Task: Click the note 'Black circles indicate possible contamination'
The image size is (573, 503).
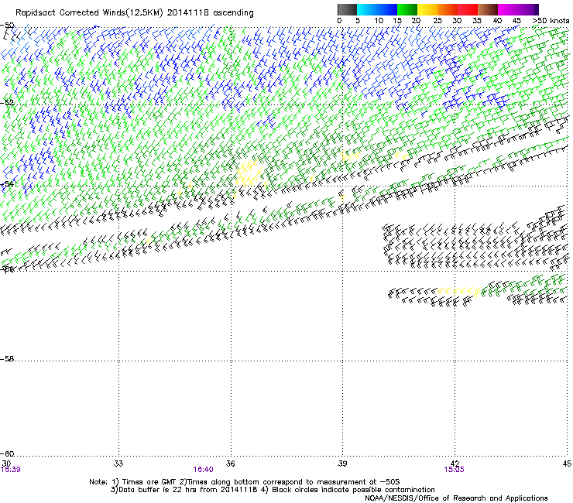Action: click(x=353, y=490)
